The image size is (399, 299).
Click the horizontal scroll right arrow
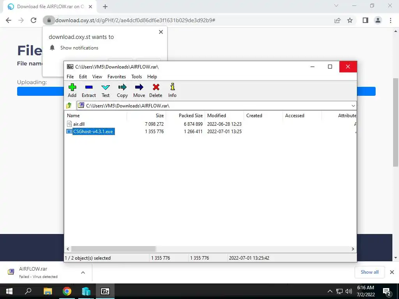pyautogui.click(x=353, y=249)
